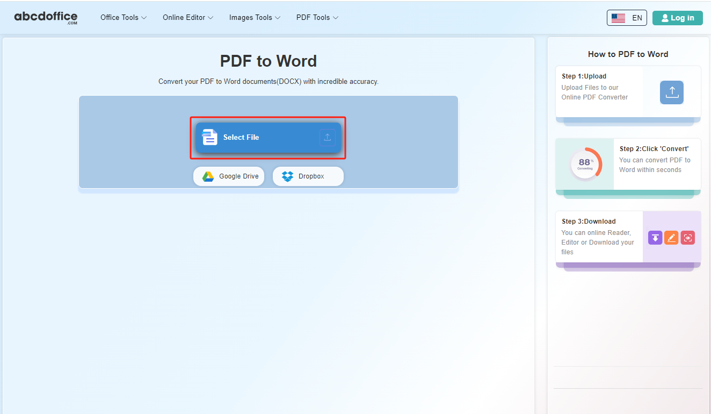Click the document icon on Select File
This screenshot has width=711, height=414.
coord(209,137)
